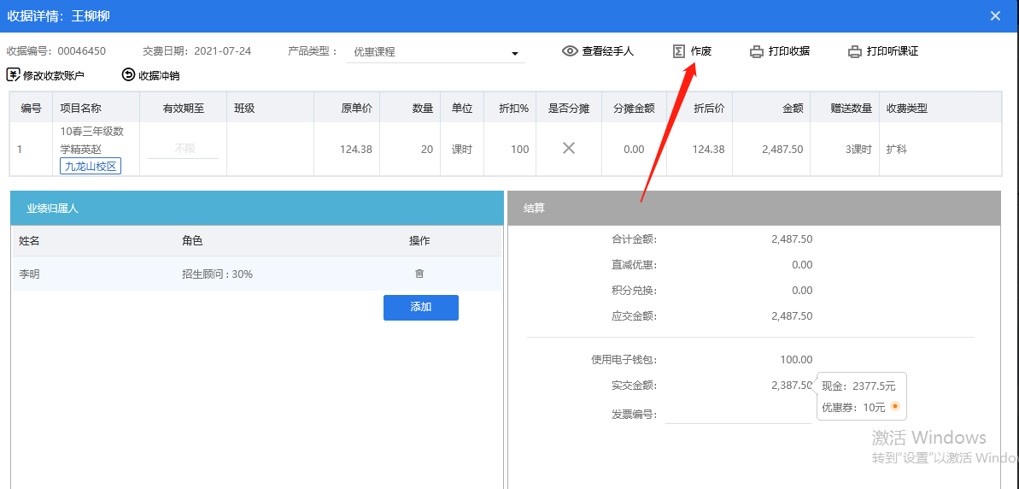Screen dimensions: 1019x489
Task: Click the 添加 button
Action: pyautogui.click(x=420, y=308)
